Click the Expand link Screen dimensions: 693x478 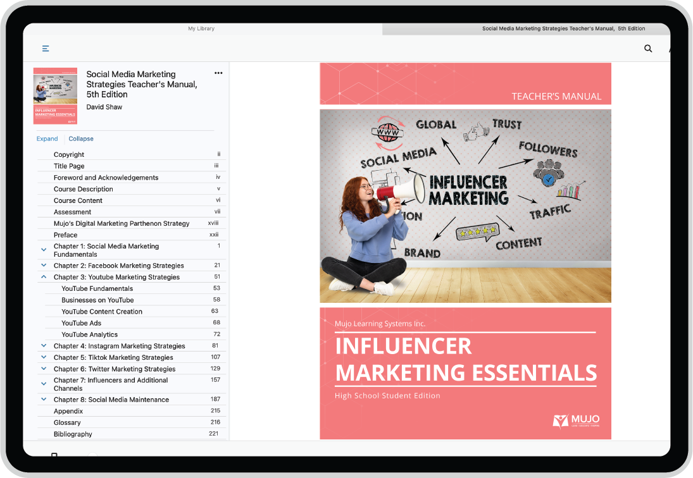pyautogui.click(x=47, y=138)
